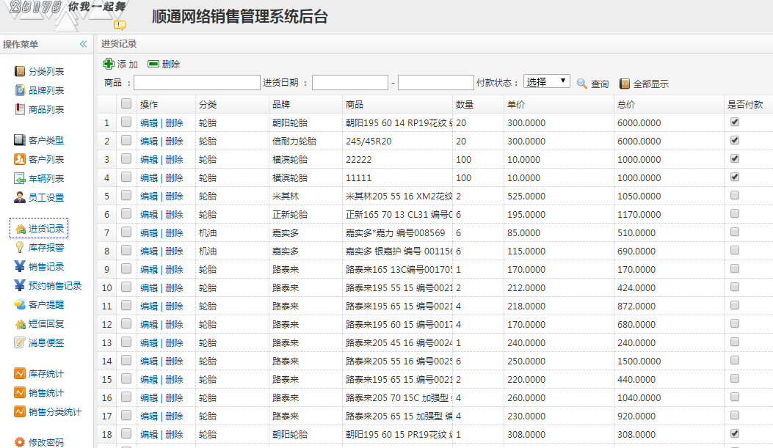Collapse the operation menu sidebar panel
This screenshot has width=773, height=448.
84,44
